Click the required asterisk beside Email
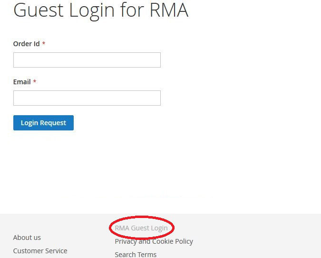The width and height of the screenshot is (321, 258). point(35,81)
